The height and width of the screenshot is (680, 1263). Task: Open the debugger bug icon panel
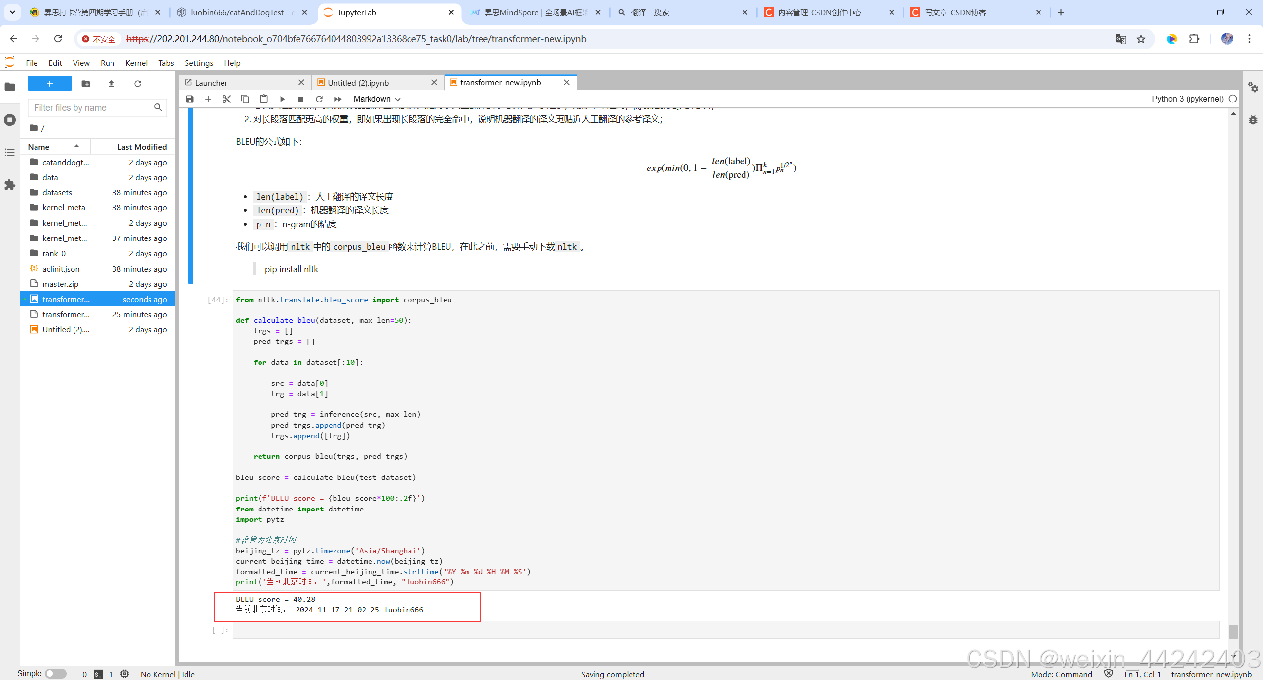click(1253, 120)
